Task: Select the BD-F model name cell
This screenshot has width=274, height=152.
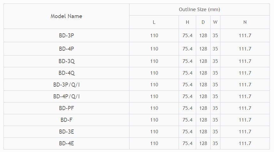Action: click(66, 120)
